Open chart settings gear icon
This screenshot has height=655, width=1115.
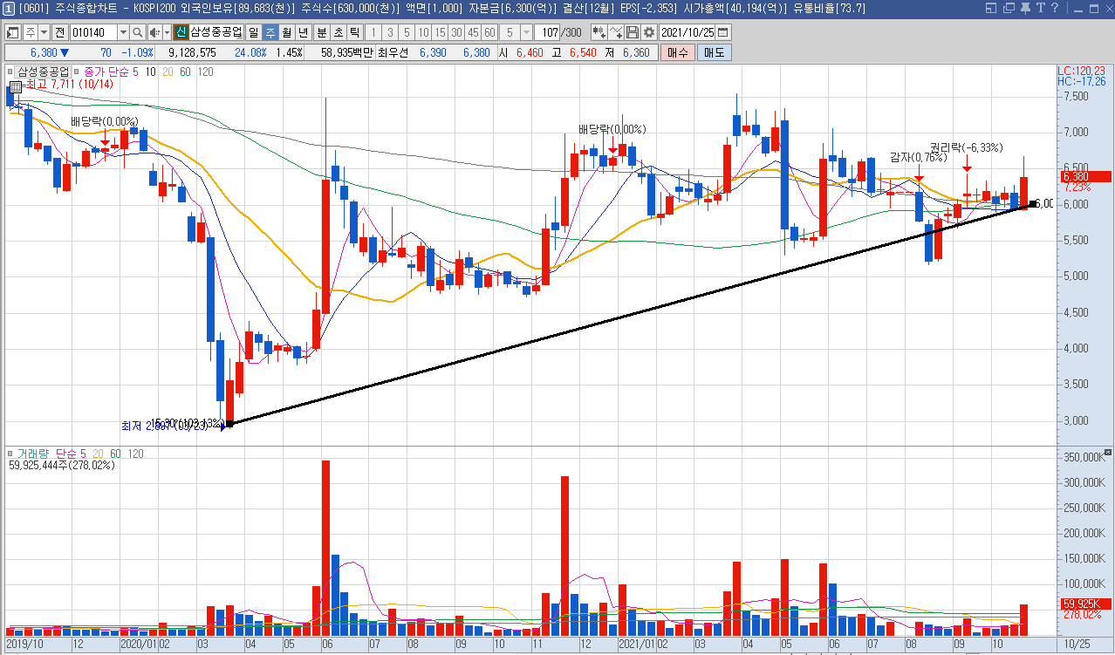[649, 32]
